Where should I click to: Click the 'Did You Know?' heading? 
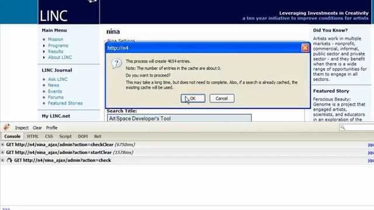(x=330, y=30)
